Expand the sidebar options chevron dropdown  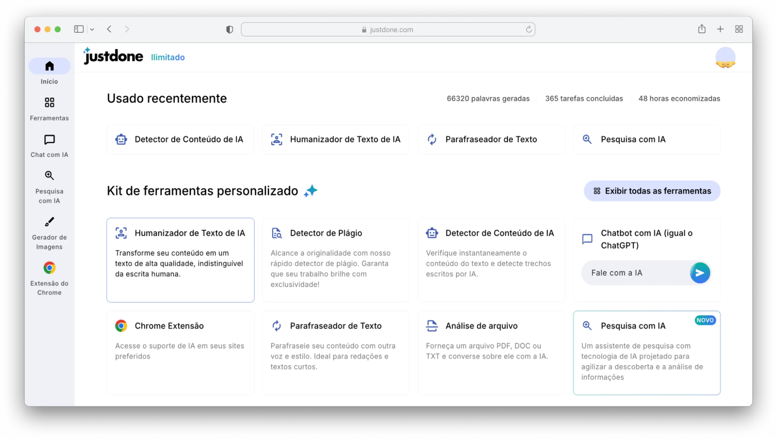click(92, 30)
